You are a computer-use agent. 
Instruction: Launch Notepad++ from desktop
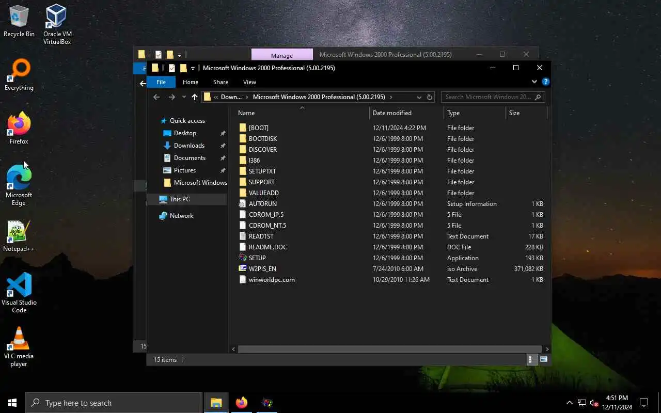pos(19,236)
